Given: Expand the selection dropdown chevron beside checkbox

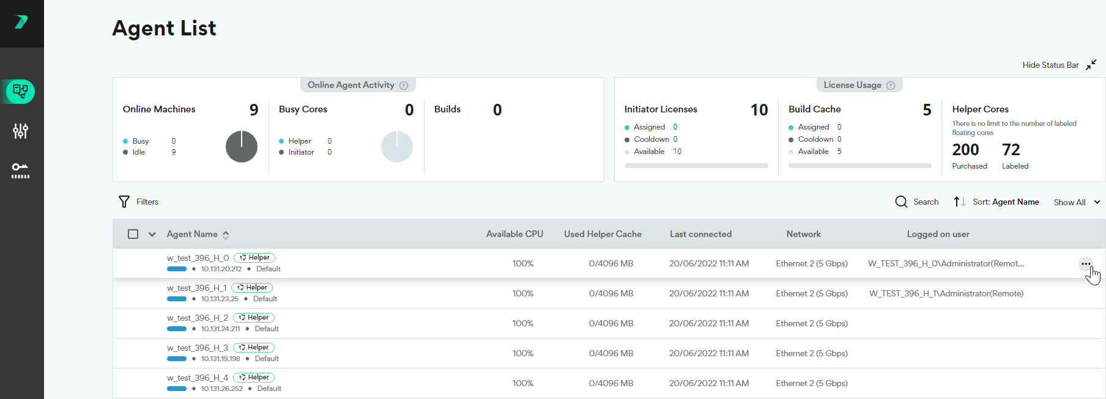Looking at the screenshot, I should coord(152,234).
